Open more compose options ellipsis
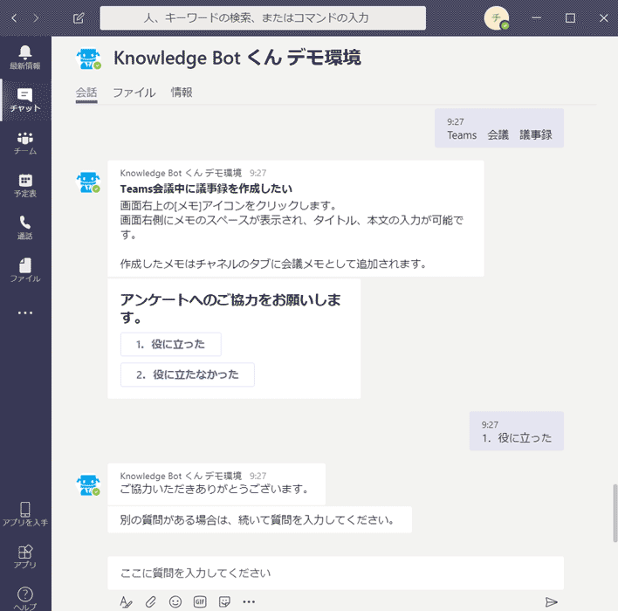 coord(249,602)
